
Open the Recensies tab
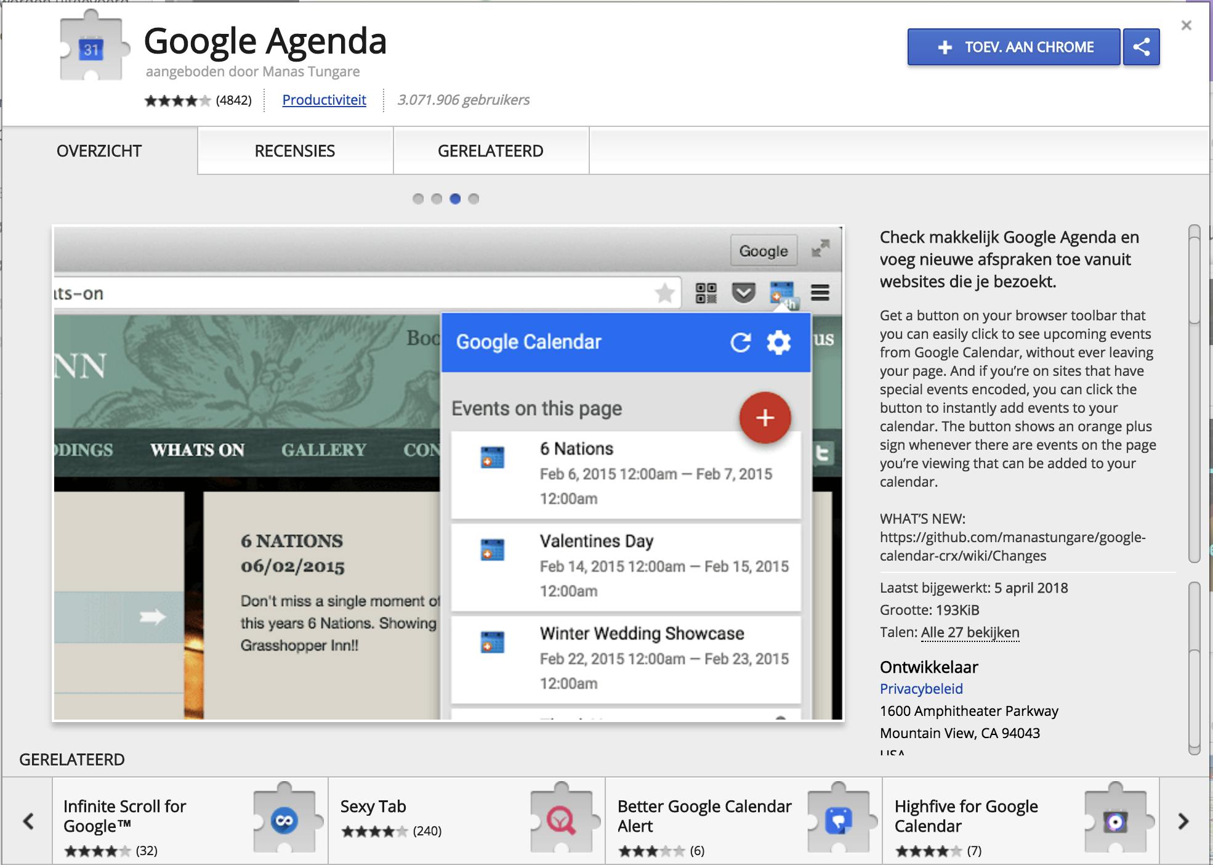[x=295, y=151]
